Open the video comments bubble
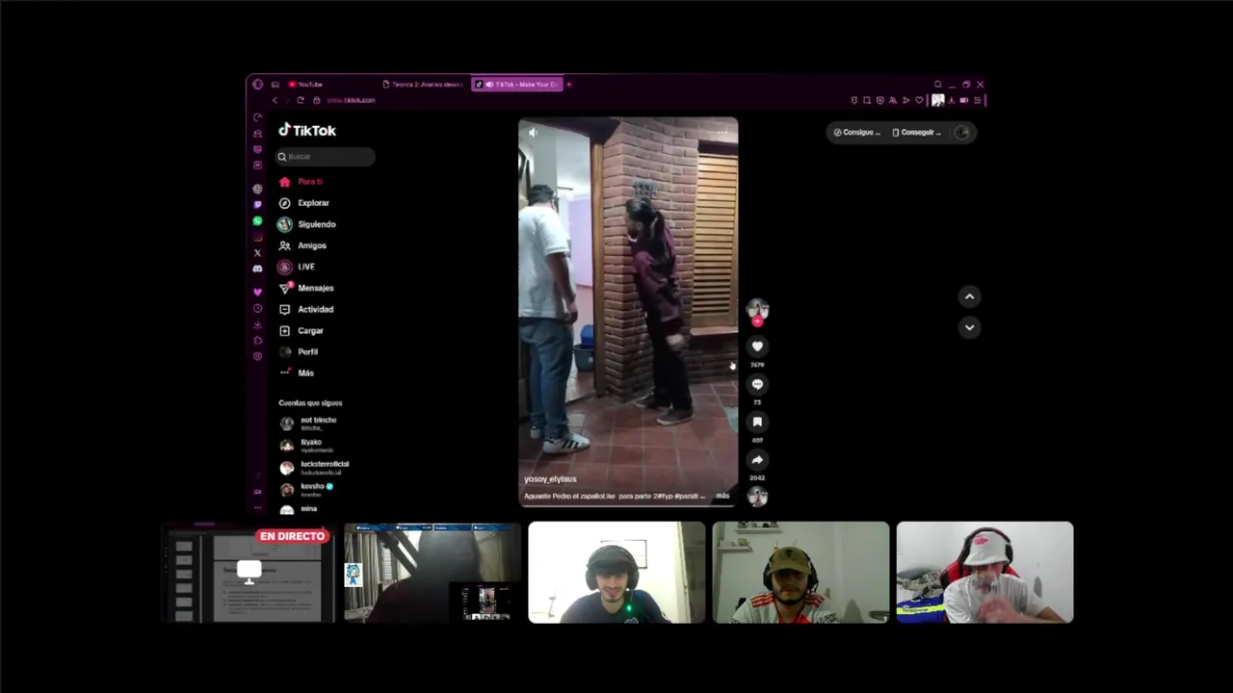This screenshot has width=1233, height=693. [757, 384]
